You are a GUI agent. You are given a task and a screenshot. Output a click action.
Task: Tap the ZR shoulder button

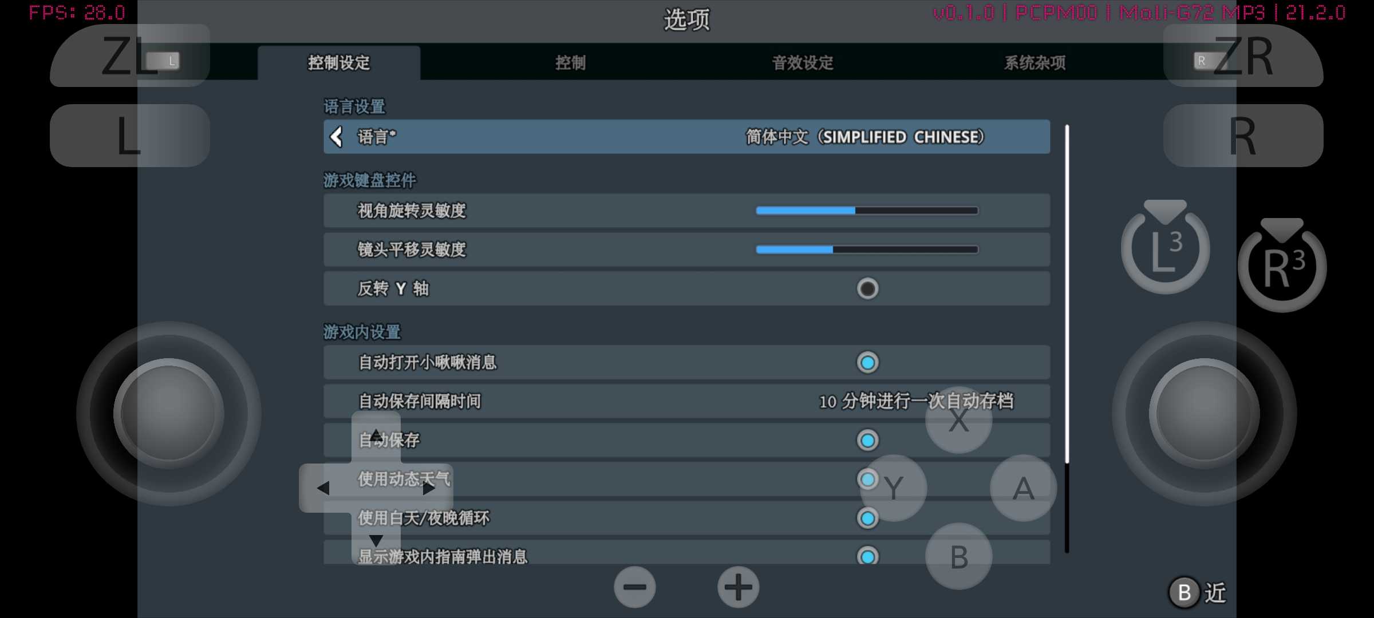(x=1243, y=56)
